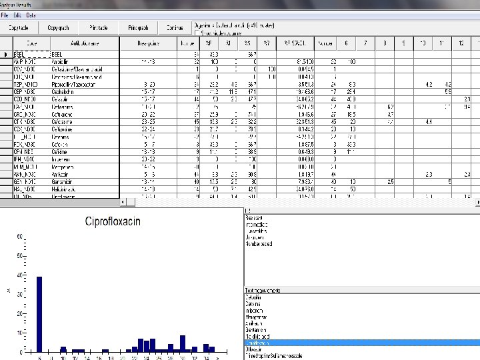The height and width of the screenshot is (360, 480).
Task: Click the 20-22 breakpoint cell for Imipenem
Action: [x=149, y=159]
